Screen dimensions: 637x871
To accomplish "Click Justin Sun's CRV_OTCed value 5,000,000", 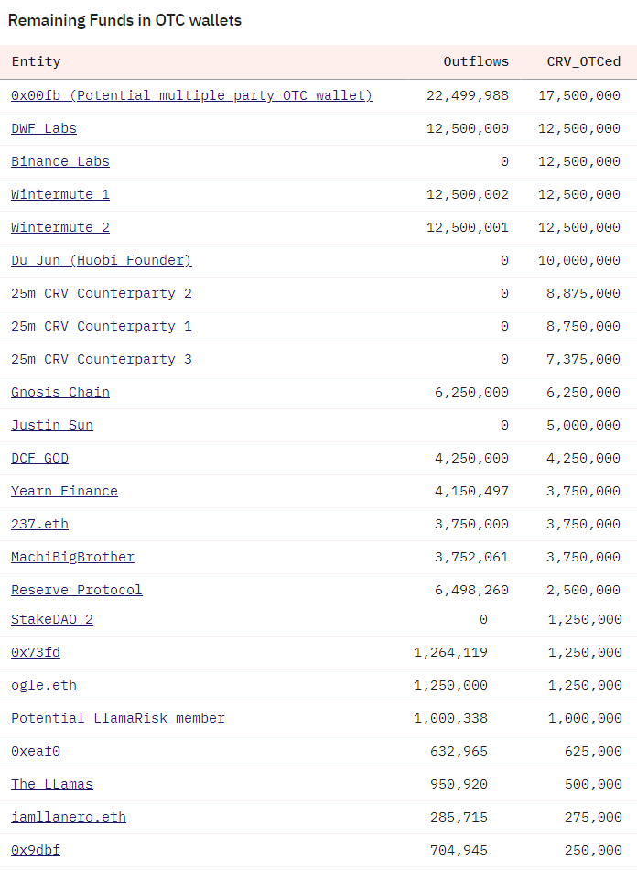I will click(x=584, y=425).
